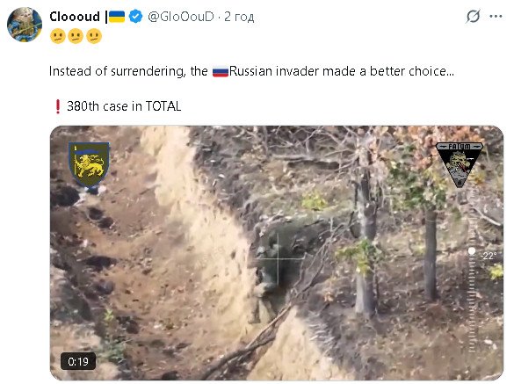This screenshot has height=384, width=514.
Task: Open the @GloOouD handle link
Action: click(x=181, y=17)
